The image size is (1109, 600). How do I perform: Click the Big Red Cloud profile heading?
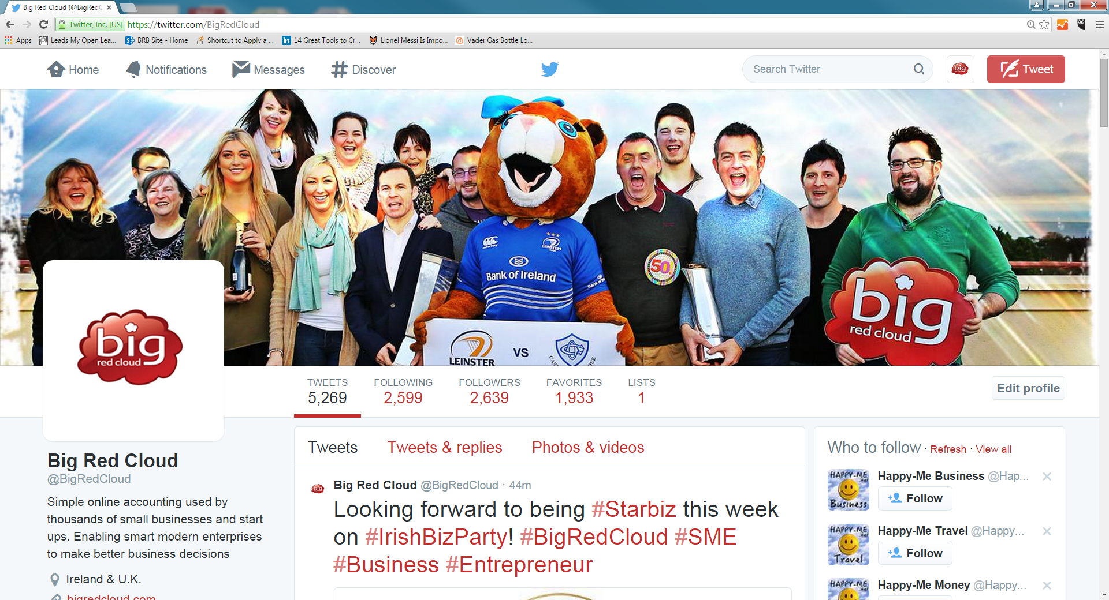(x=113, y=461)
